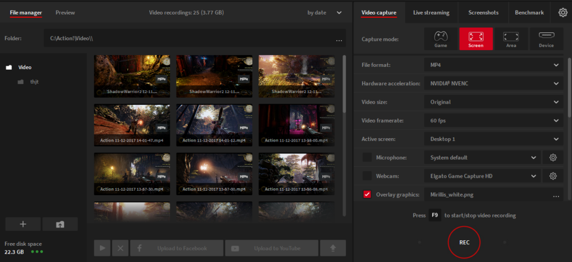Screen dimensions: 572x262
Task: Click the add folder plus icon
Action: (23, 224)
